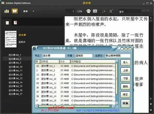The width and height of the screenshot is (154, 114).
Task: Sort by 序 column header
Action: [x=37, y=62]
